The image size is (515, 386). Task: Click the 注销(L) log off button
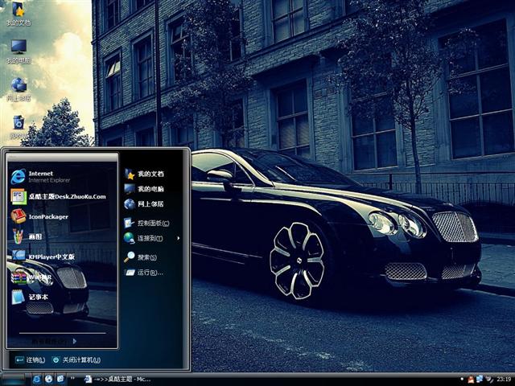31,359
